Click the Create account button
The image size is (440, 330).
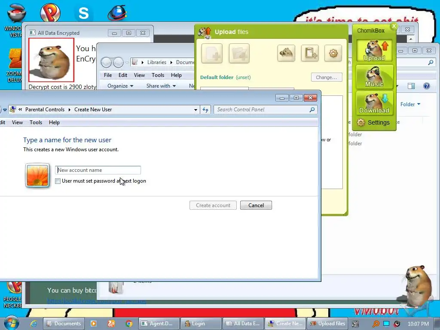[x=213, y=205]
